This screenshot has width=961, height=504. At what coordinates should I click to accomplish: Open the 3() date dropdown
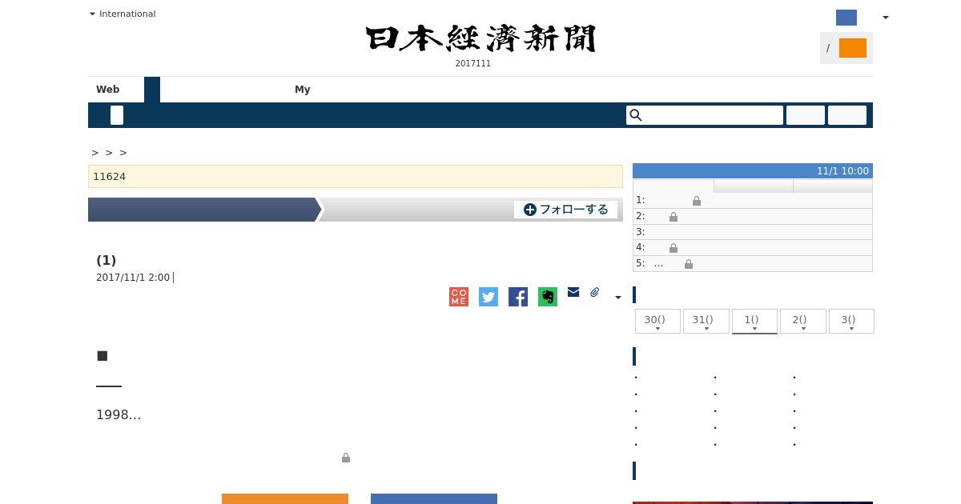850,321
